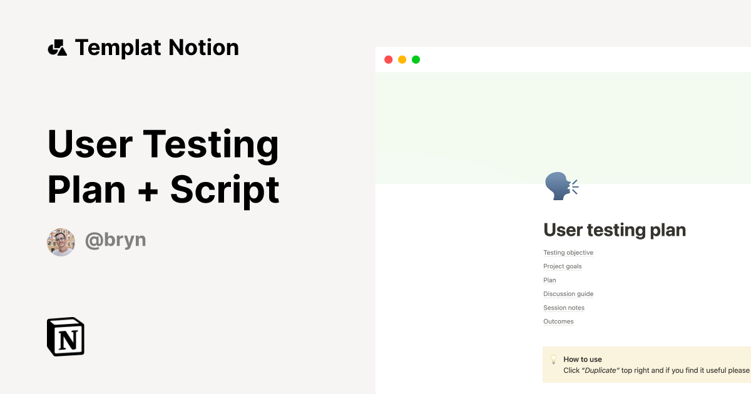Click the speaking head page emoji
The width and height of the screenshot is (751, 394).
click(560, 186)
